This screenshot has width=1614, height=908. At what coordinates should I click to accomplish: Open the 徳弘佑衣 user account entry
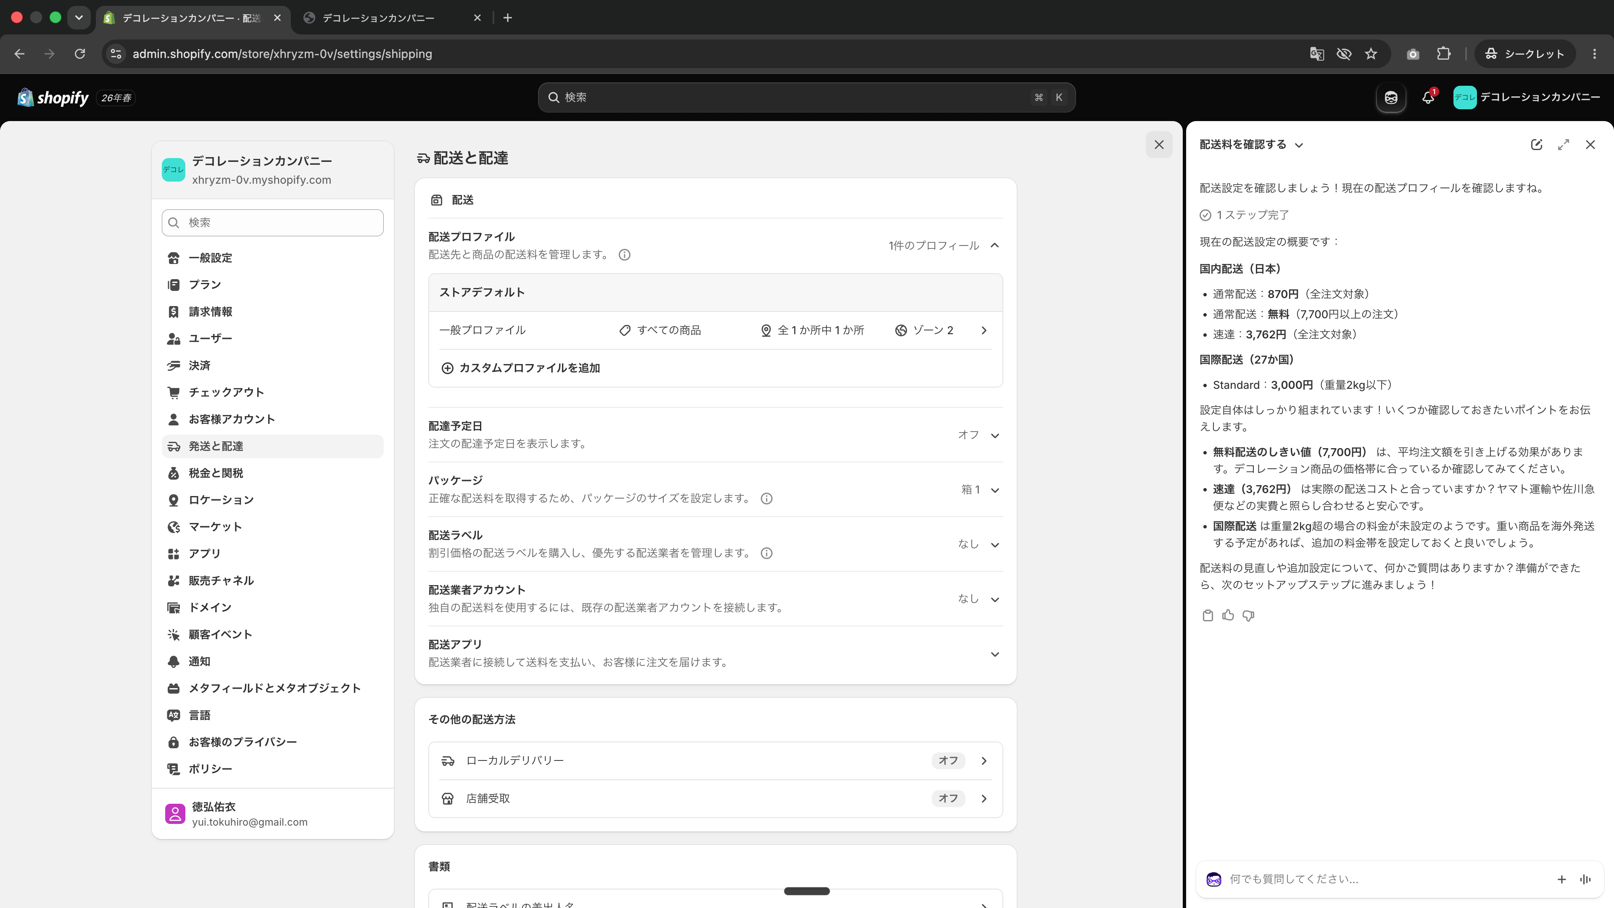click(272, 814)
